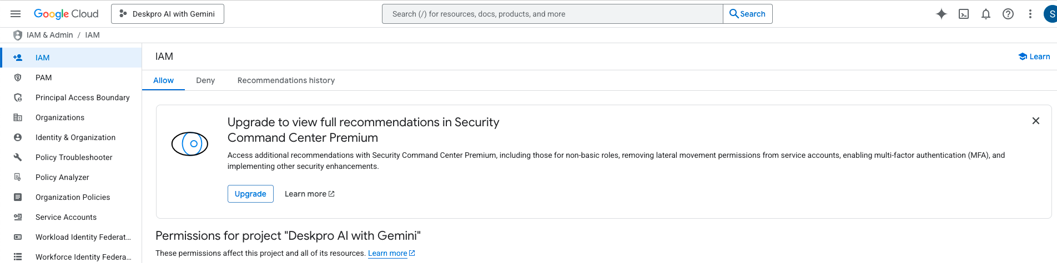Go to Service Accounts in sidebar

pyautogui.click(x=66, y=217)
